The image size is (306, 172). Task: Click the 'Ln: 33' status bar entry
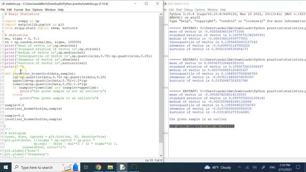click(149, 161)
